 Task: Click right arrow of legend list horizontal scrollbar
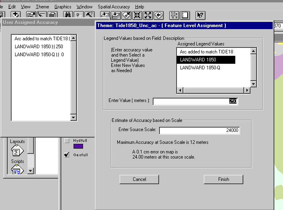pyautogui.click(x=247, y=90)
